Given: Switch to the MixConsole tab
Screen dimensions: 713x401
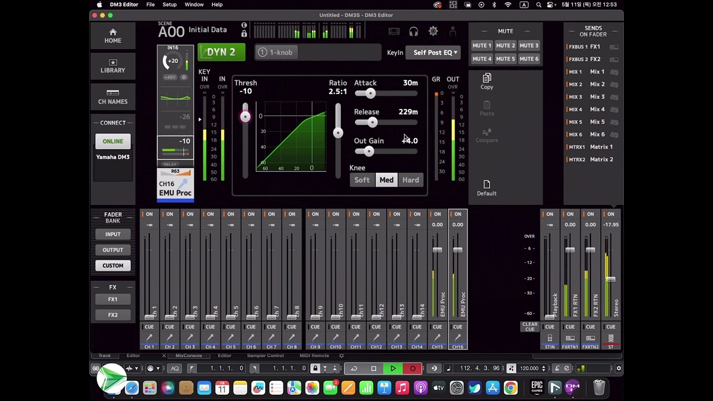Looking at the screenshot, I should click(189, 355).
